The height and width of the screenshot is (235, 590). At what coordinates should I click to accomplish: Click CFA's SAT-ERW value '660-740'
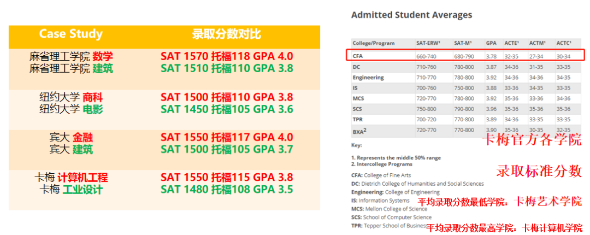tap(427, 56)
